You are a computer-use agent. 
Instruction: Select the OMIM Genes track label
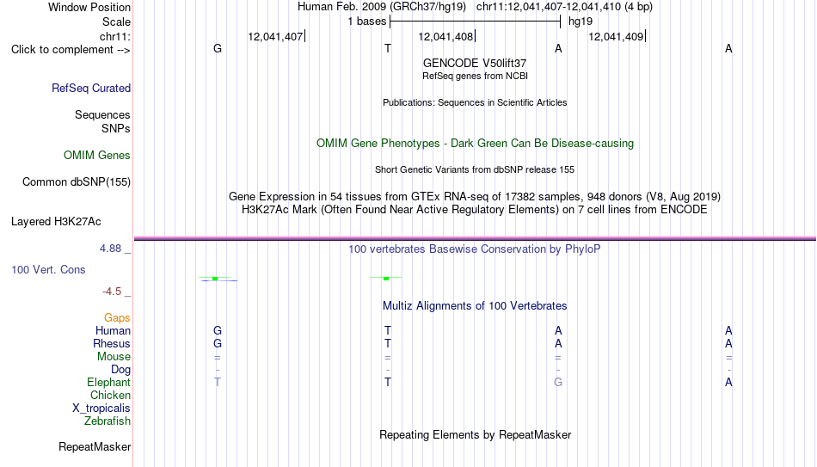tap(96, 156)
